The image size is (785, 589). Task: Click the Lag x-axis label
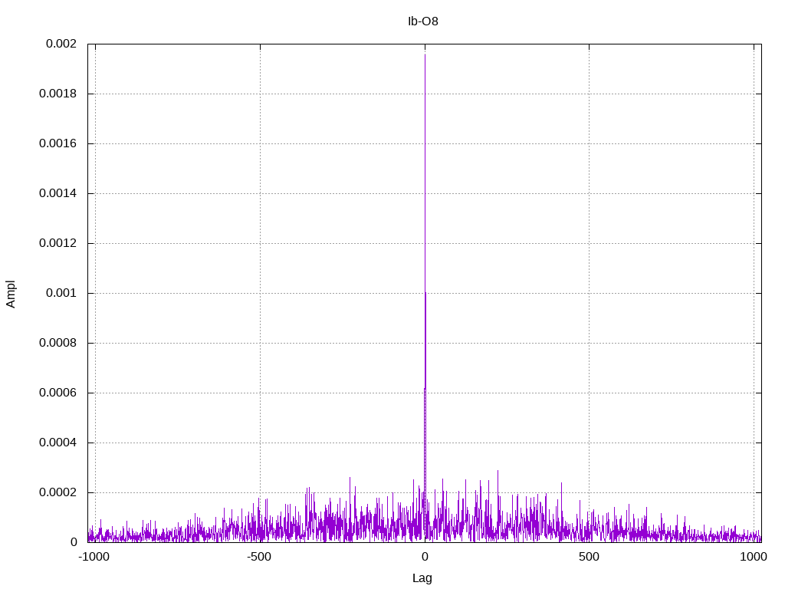pyautogui.click(x=422, y=578)
